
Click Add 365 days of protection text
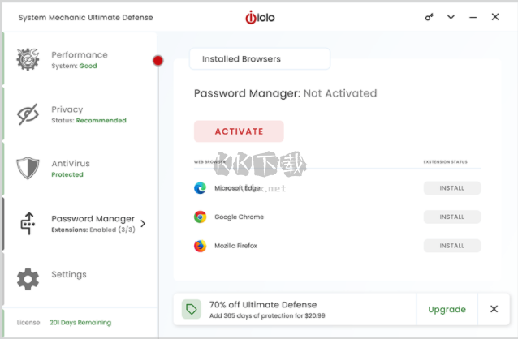267,316
